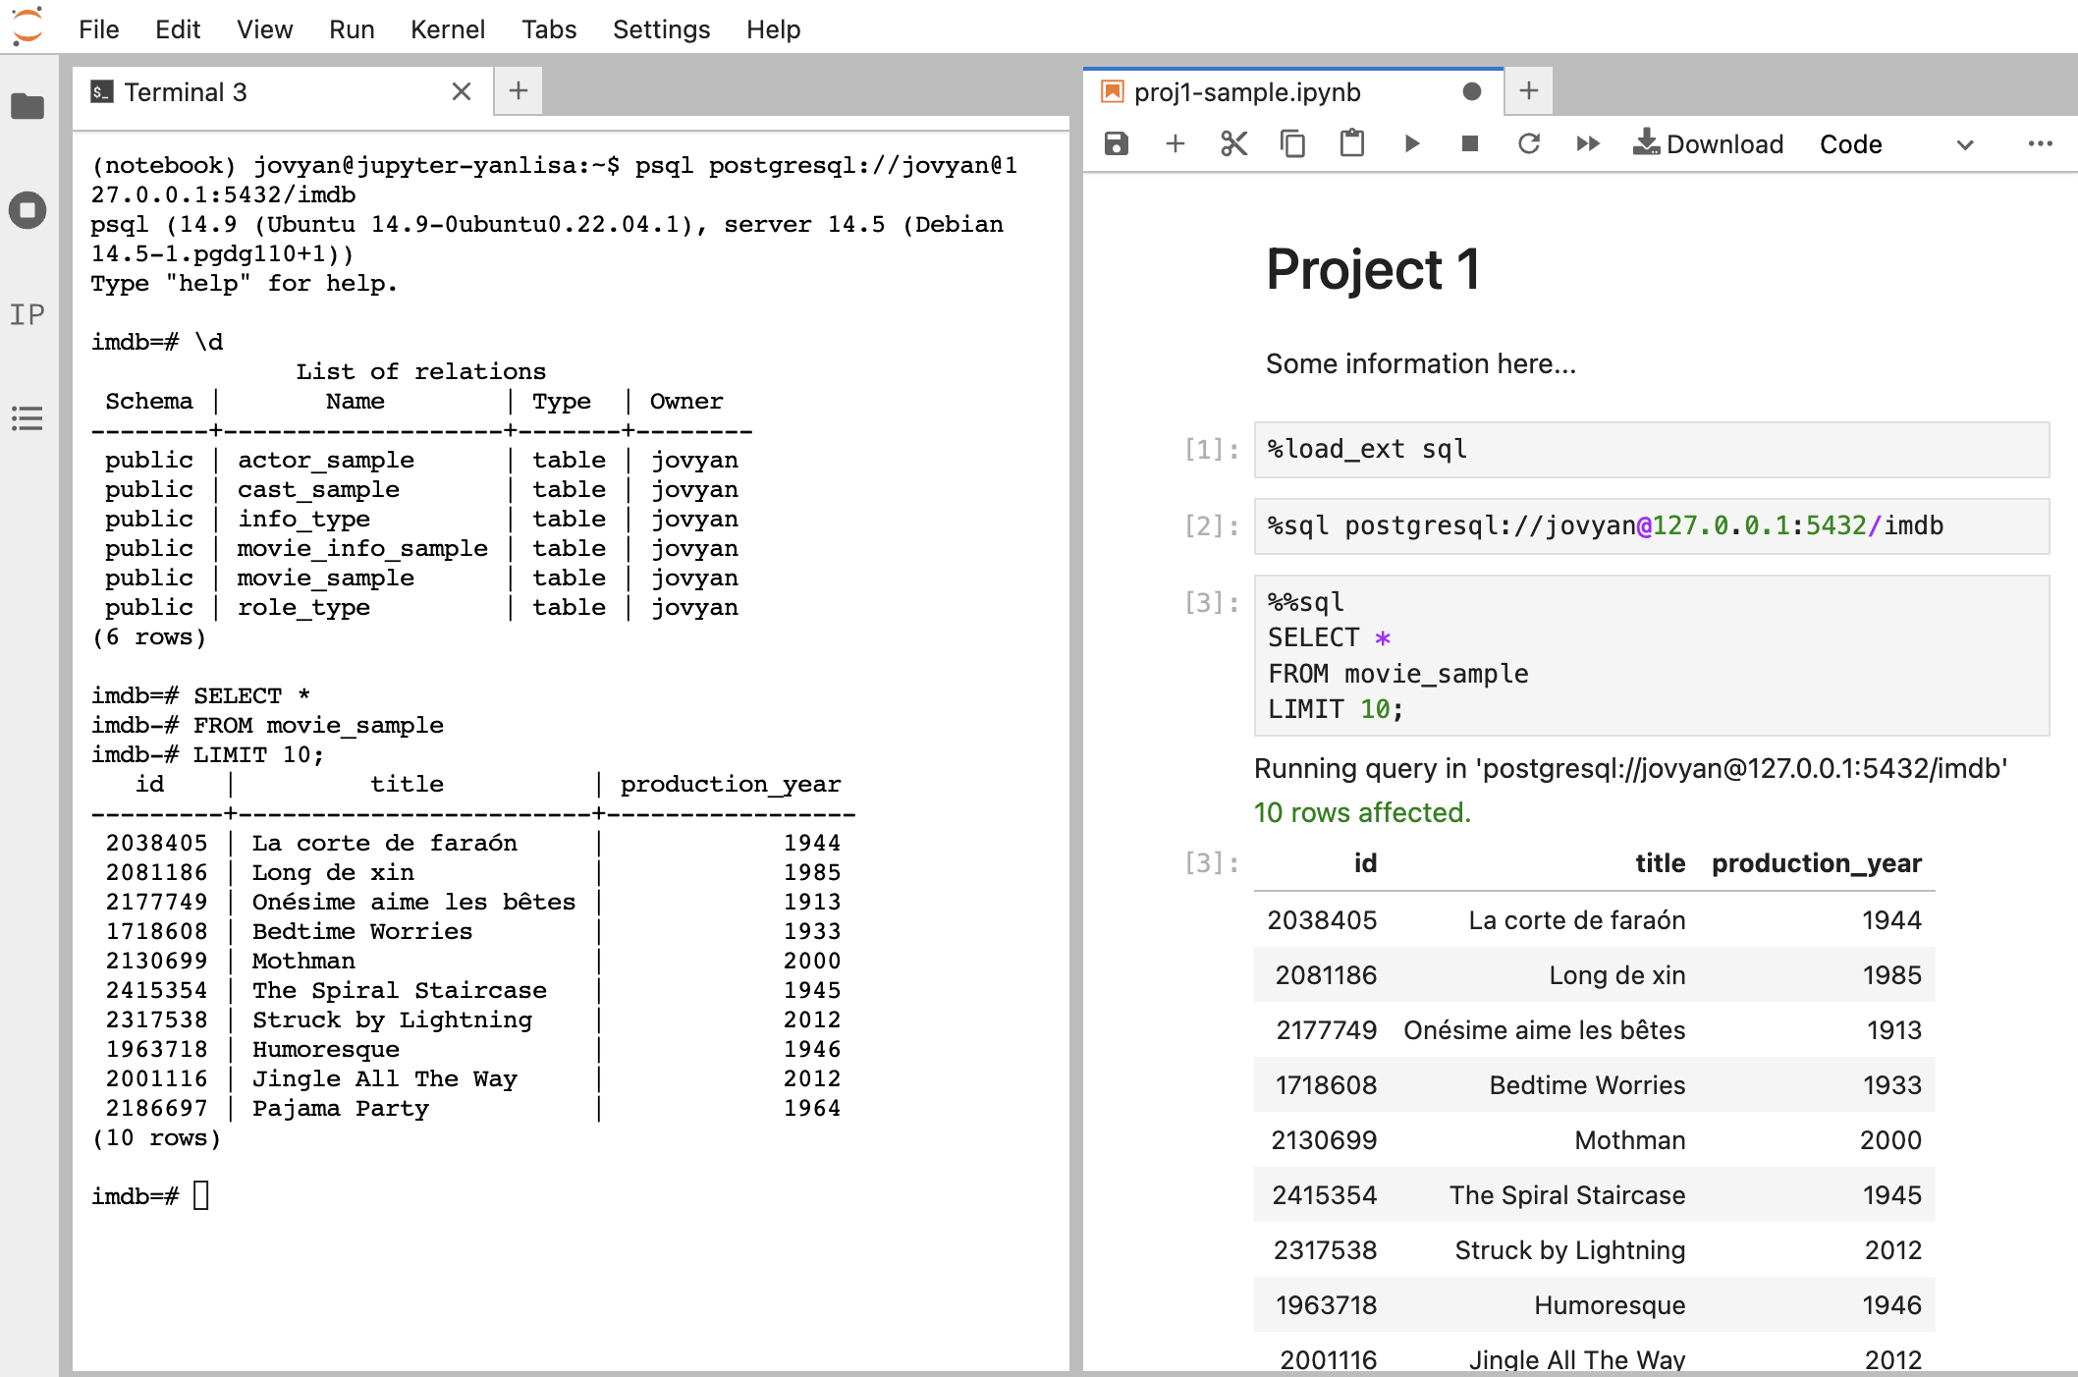Interrupt the kernel with the stop icon
This screenshot has width=2078, height=1377.
point(1469,144)
